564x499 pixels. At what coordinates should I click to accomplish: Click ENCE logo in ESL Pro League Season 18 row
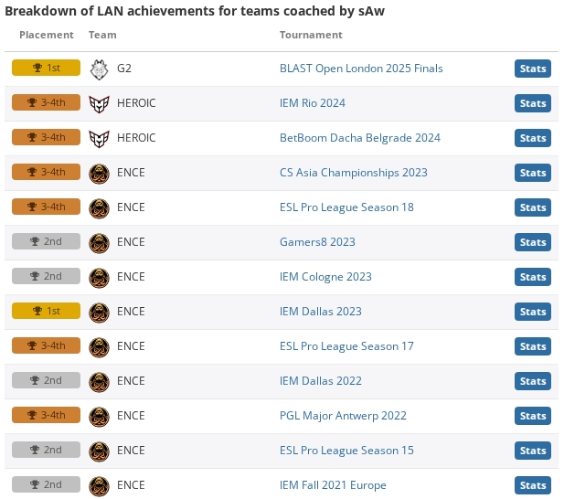coord(99,208)
